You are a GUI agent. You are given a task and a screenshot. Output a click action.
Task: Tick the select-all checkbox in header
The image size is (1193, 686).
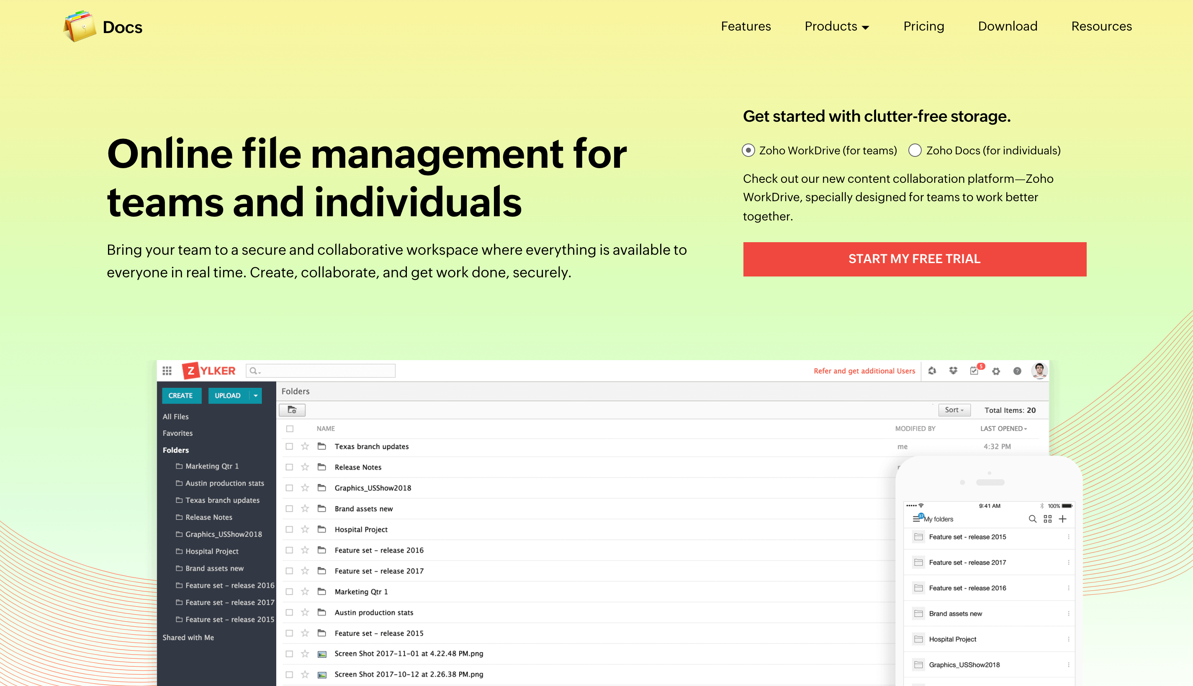click(x=290, y=429)
